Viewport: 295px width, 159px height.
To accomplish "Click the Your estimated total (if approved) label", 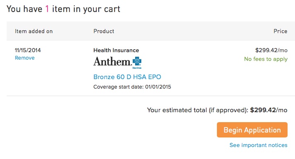I will point(198,110).
